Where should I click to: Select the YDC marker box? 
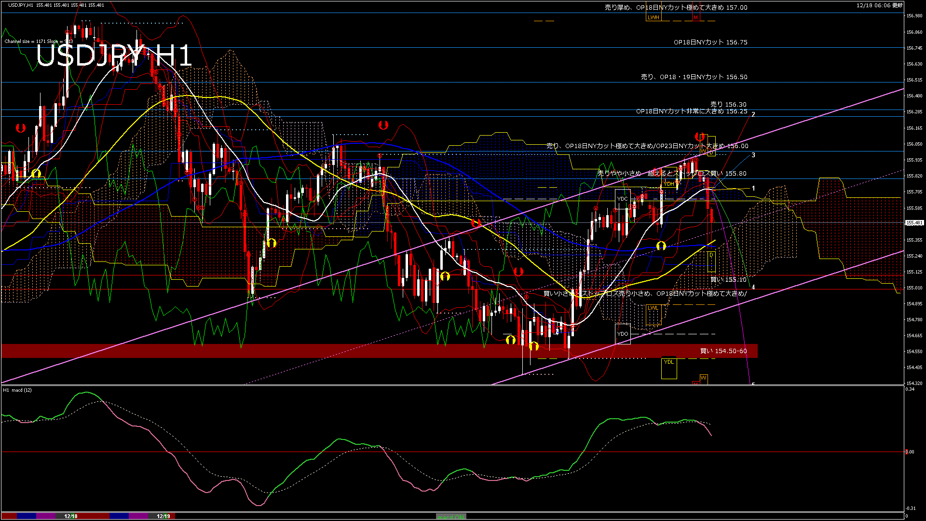(623, 199)
